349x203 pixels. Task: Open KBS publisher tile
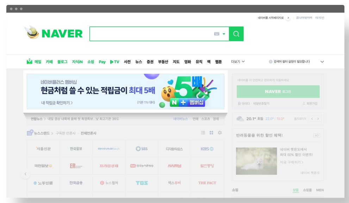click(x=207, y=149)
